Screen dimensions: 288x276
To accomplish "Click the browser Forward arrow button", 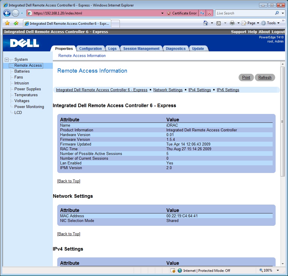I will pos(15,13).
